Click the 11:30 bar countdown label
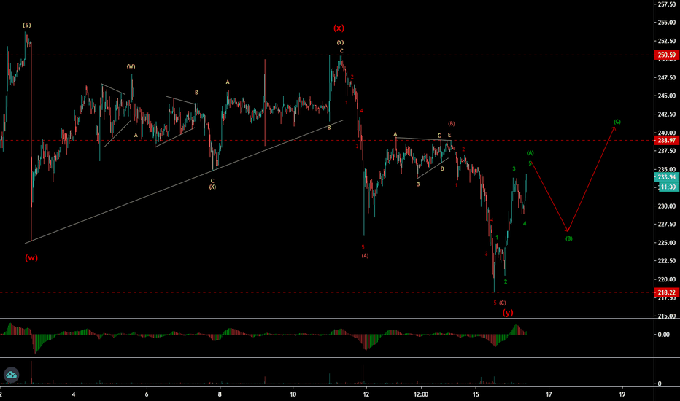 (x=668, y=187)
